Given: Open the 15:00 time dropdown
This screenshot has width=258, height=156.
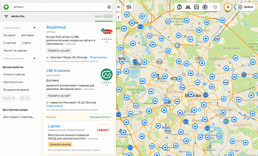Looking at the screenshot, I should (x=9, y=98).
